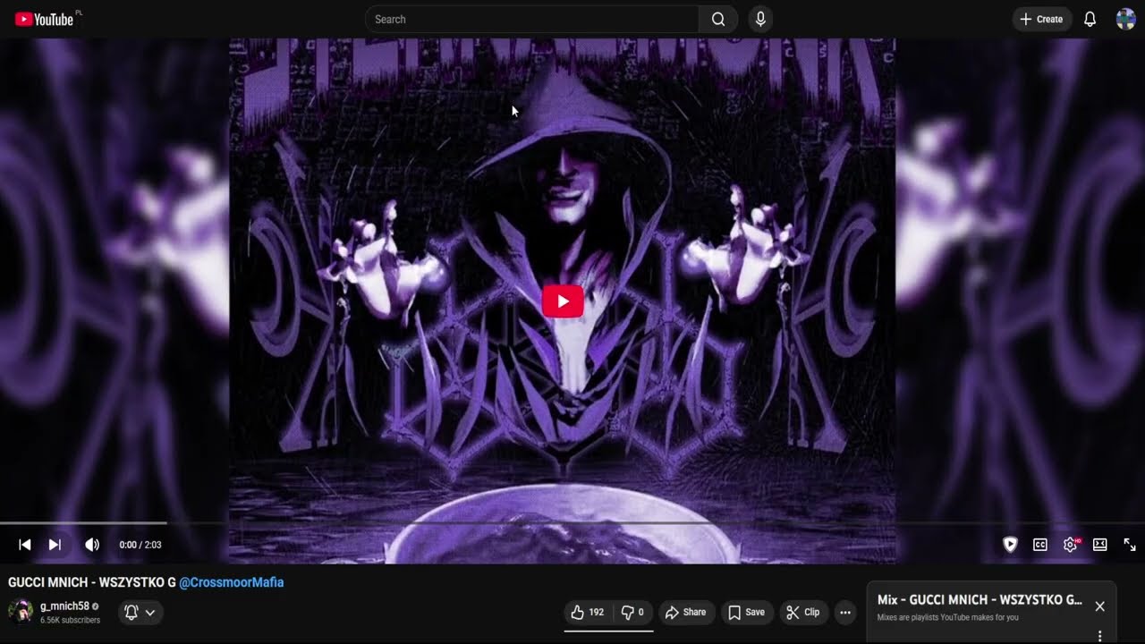Open the more actions ellipsis menu
1145x644 pixels.
845,613
